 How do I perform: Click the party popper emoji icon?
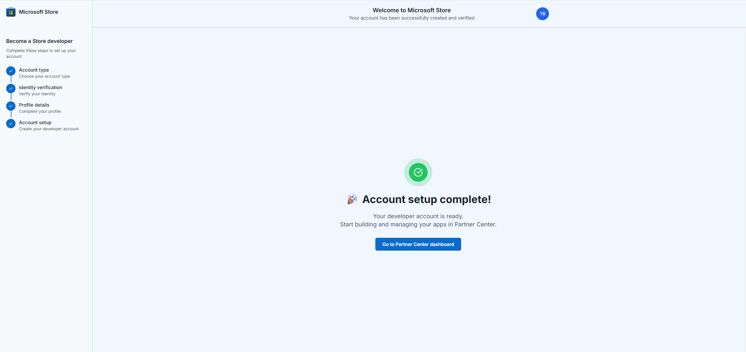tap(352, 200)
